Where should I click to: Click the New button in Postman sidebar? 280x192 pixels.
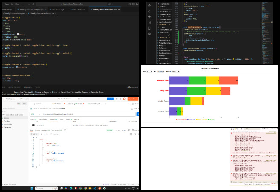pos(19,104)
